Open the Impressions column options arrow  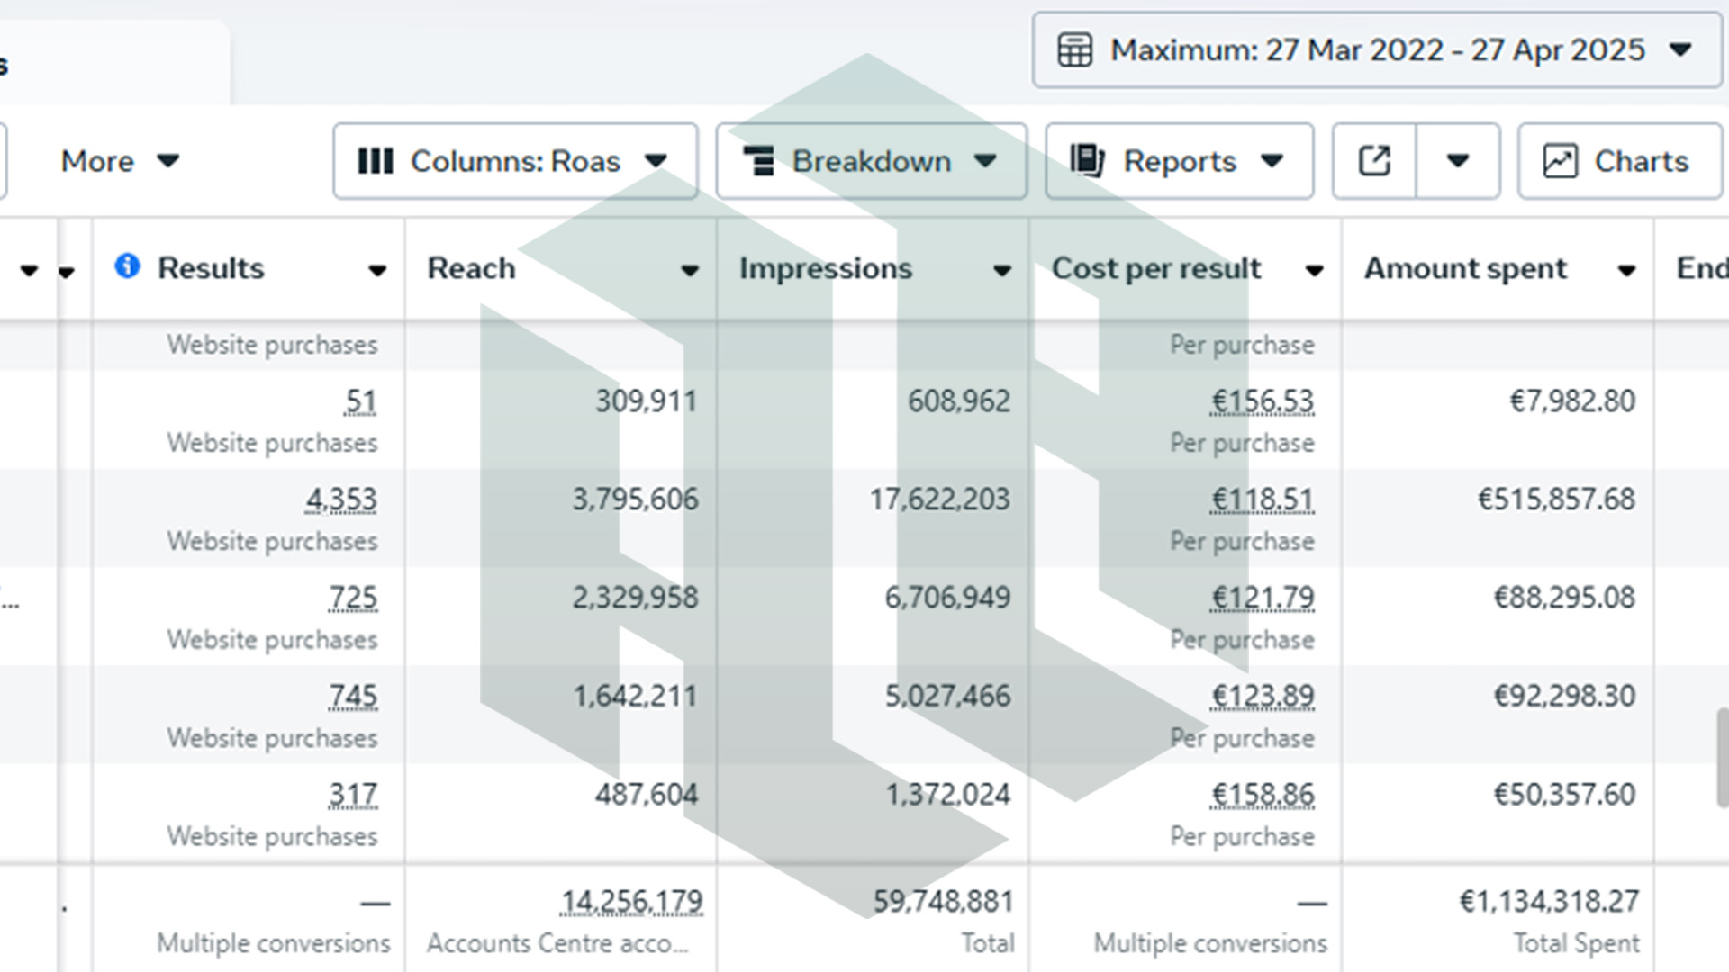[x=1001, y=270]
